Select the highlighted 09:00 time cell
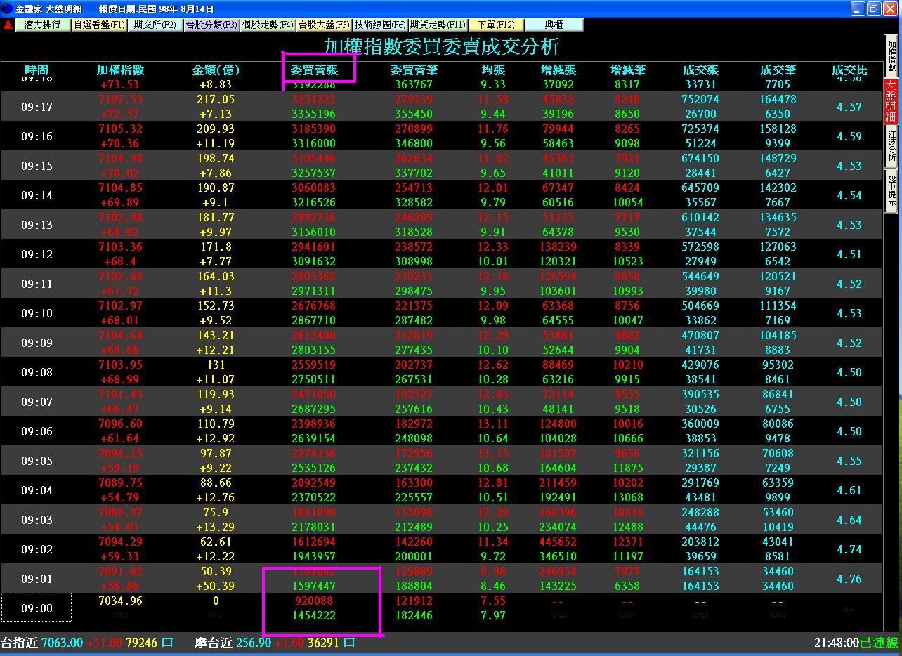Screen dimensions: 902x656 (x=37, y=608)
